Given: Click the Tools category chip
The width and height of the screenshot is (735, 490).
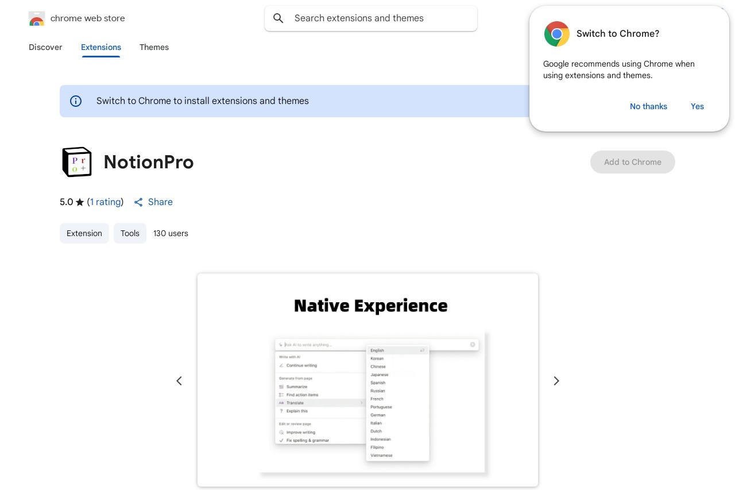Looking at the screenshot, I should point(130,233).
